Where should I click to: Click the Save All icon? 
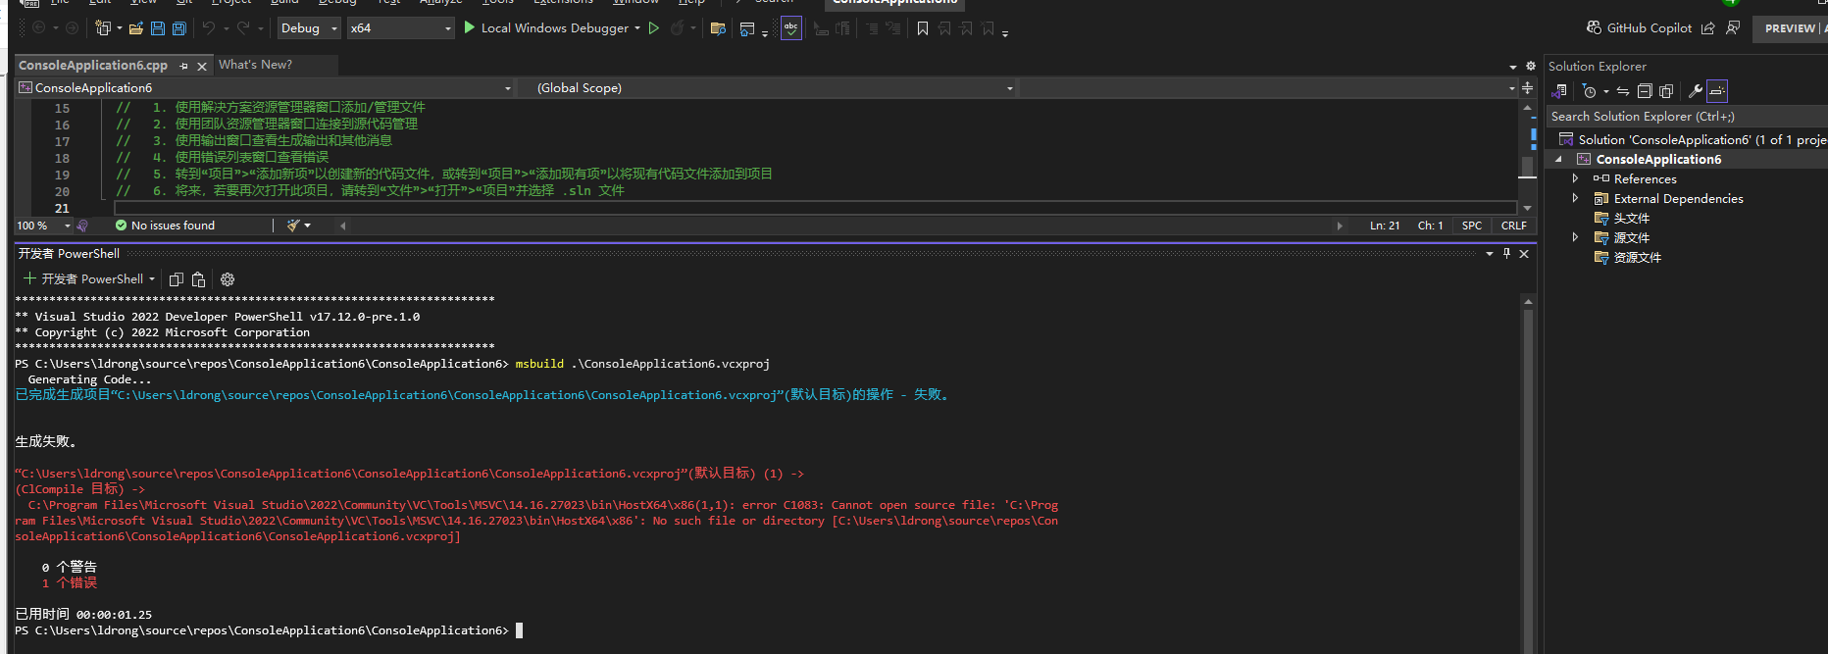pos(179,28)
